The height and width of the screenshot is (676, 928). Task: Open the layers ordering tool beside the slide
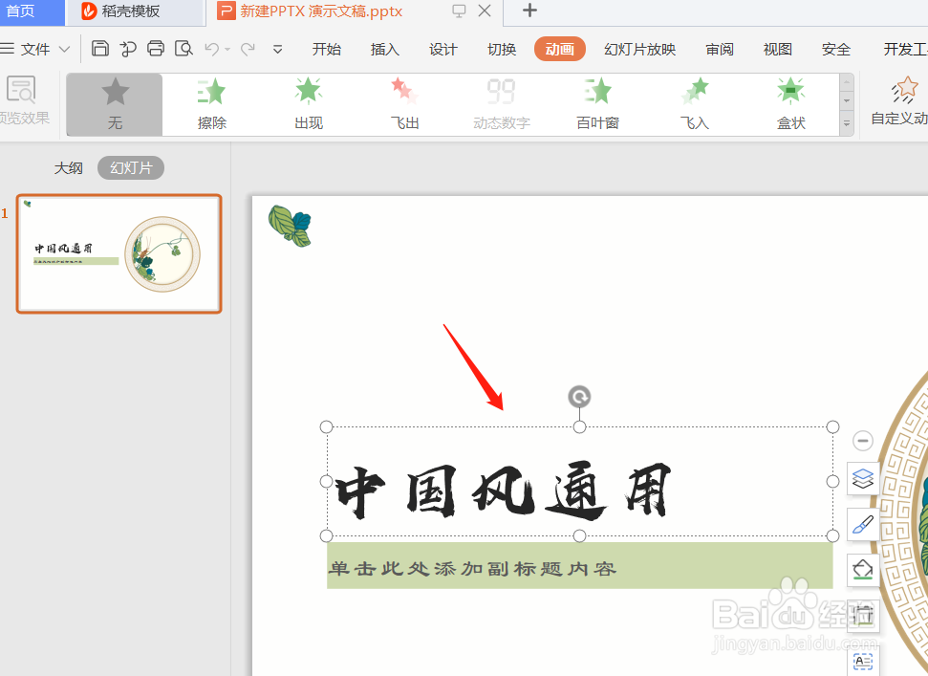pos(862,479)
